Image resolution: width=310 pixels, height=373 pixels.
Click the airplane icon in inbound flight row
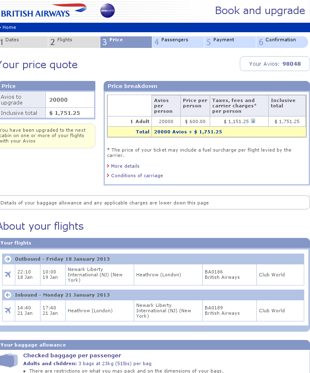point(7,310)
